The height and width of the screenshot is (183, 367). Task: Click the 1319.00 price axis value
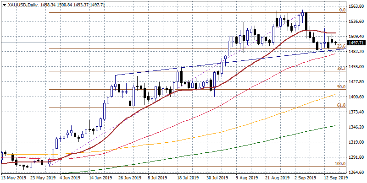click(x=356, y=142)
